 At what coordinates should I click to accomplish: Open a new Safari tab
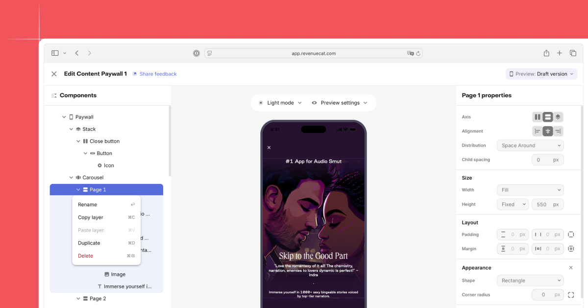pyautogui.click(x=560, y=53)
